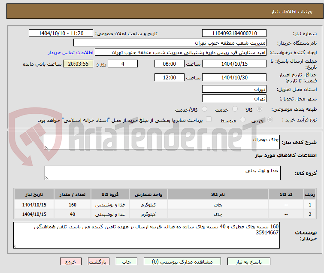Viewport: 324px width, 273px height.
Task: Click the تعداد / مقدار column header
Action: click(73, 194)
